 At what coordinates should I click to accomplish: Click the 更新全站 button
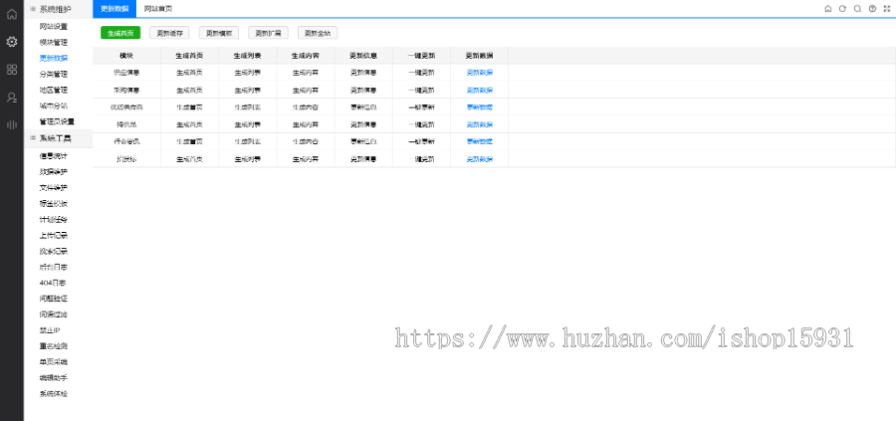[x=318, y=33]
